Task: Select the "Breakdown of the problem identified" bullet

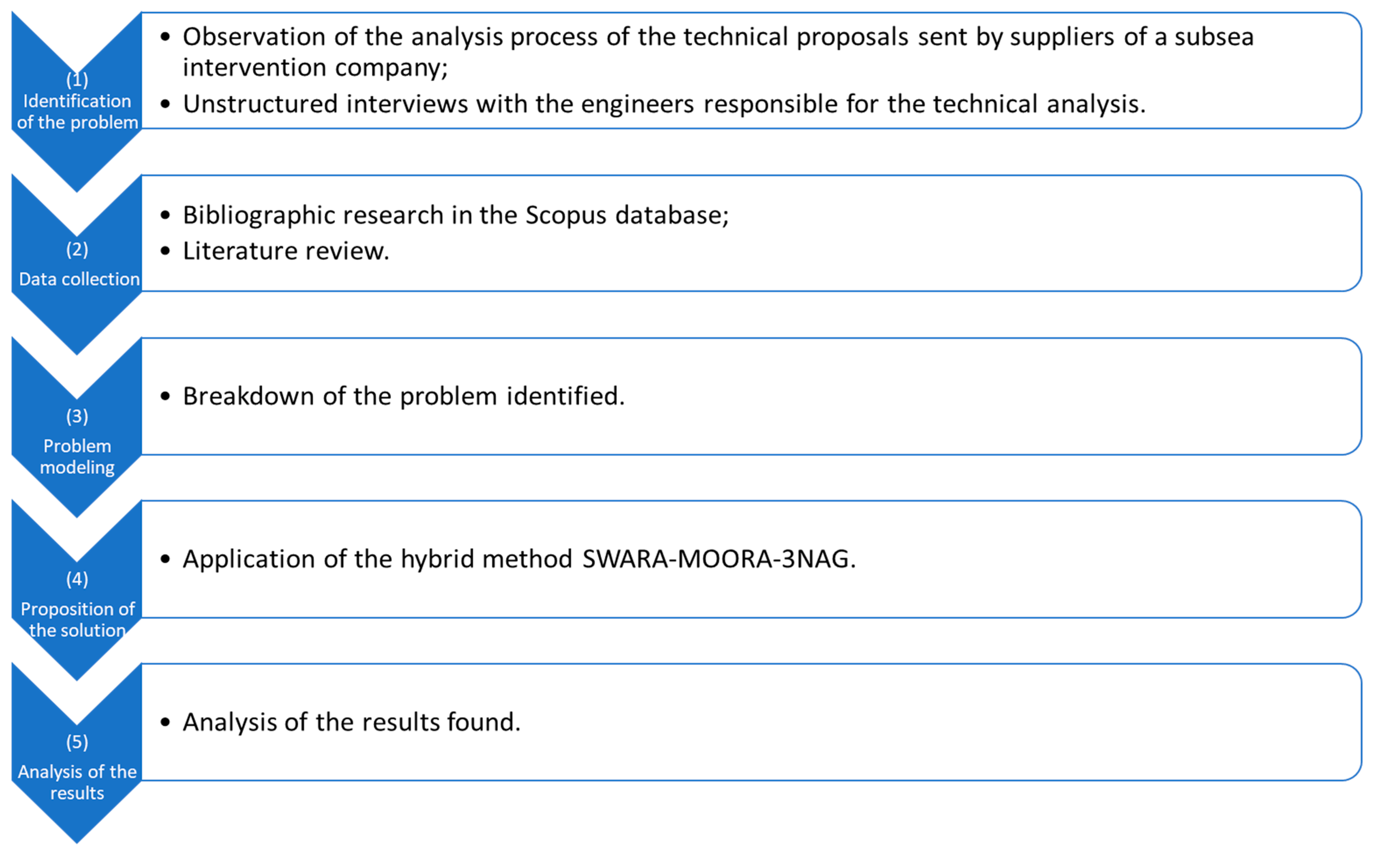Action: coord(403,396)
